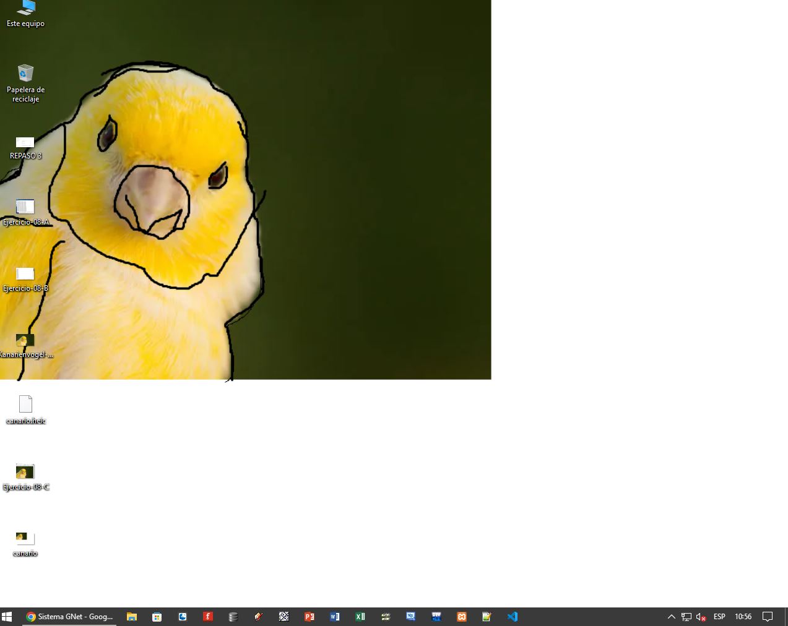Open the network status icon
This screenshot has width=788, height=626.
coord(686,617)
